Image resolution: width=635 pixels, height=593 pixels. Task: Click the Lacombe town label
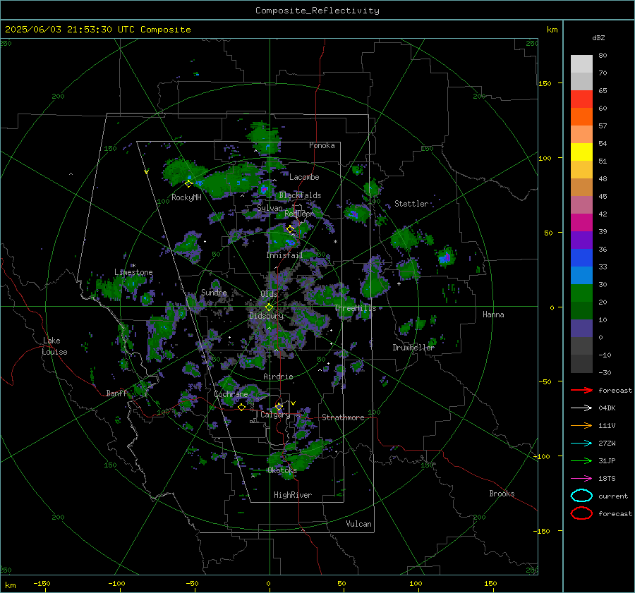304,177
